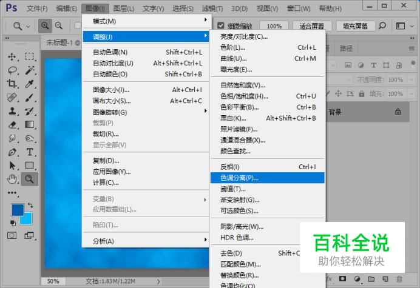Open the foreground color swatch
This screenshot has height=288, width=420.
tap(18, 210)
